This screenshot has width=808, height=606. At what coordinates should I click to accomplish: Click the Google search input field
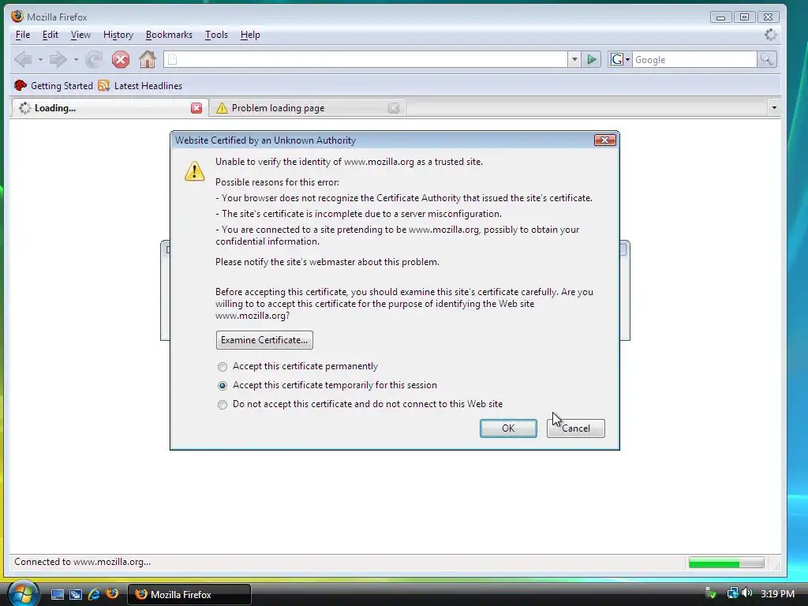[694, 60]
